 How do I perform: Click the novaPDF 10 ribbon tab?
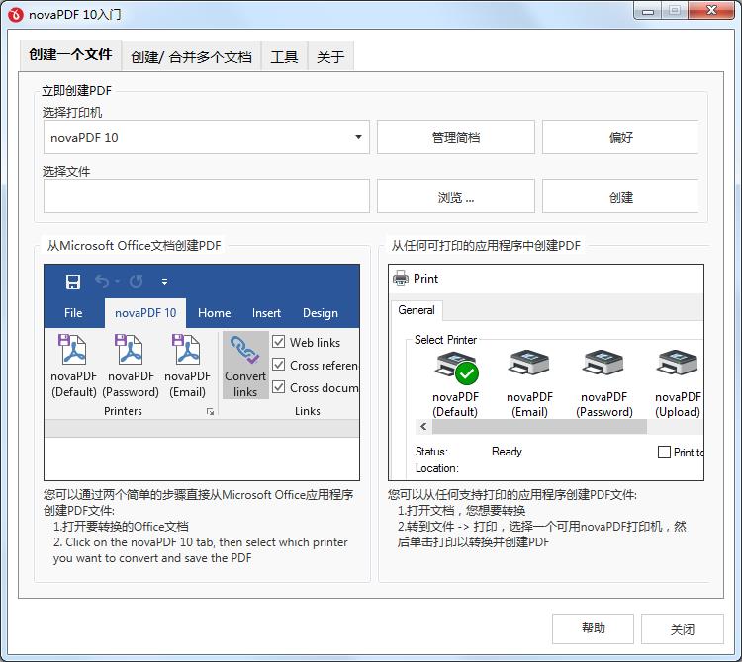coord(145,313)
